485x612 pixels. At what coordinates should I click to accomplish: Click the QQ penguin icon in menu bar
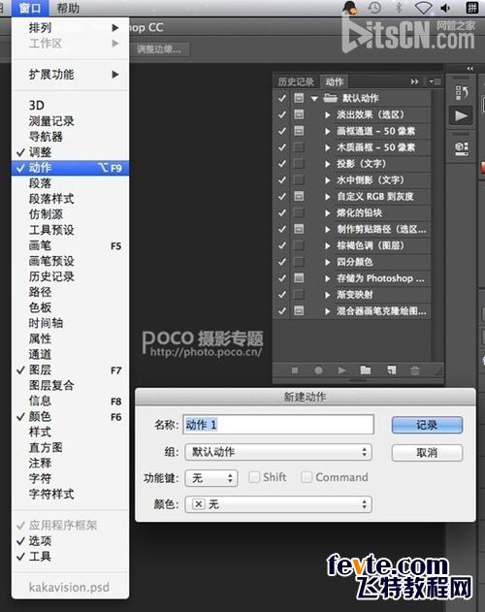click(x=350, y=8)
